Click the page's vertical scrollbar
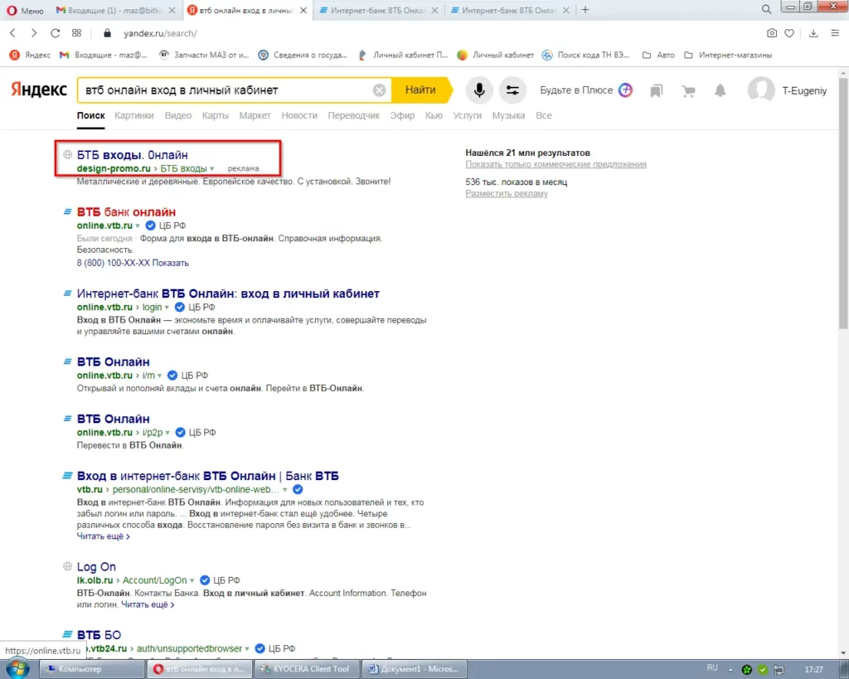 coord(842,207)
